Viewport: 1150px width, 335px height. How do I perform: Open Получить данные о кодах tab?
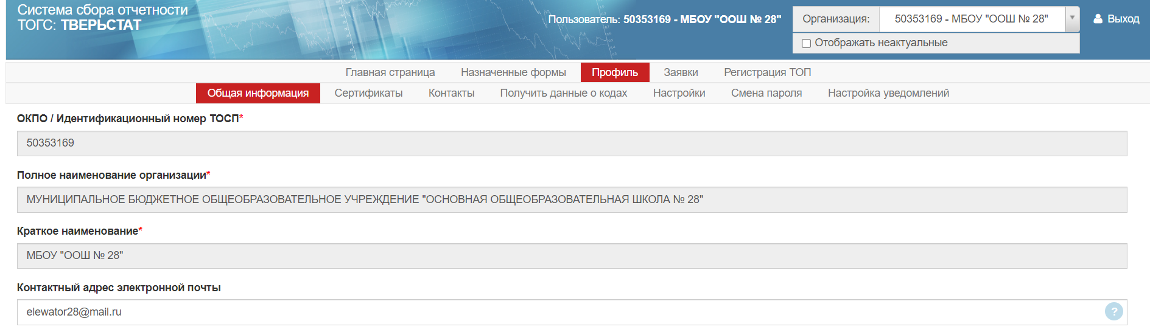pos(563,93)
